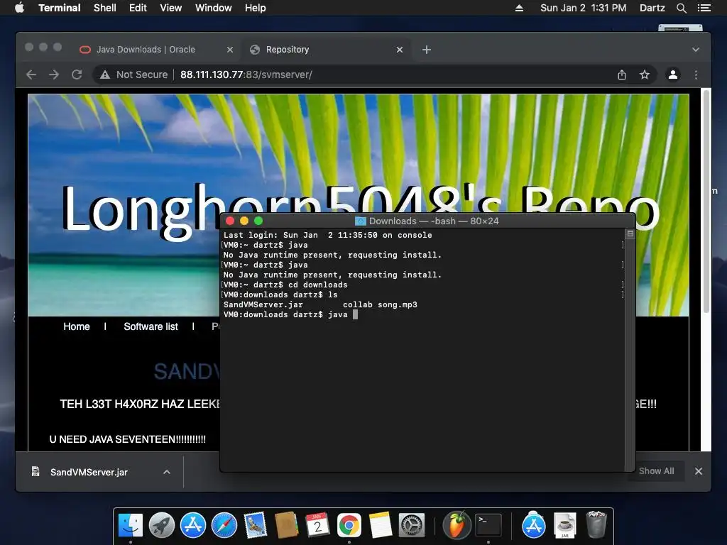727x545 pixels.
Task: Click the date and time in menu bar
Action: click(583, 8)
